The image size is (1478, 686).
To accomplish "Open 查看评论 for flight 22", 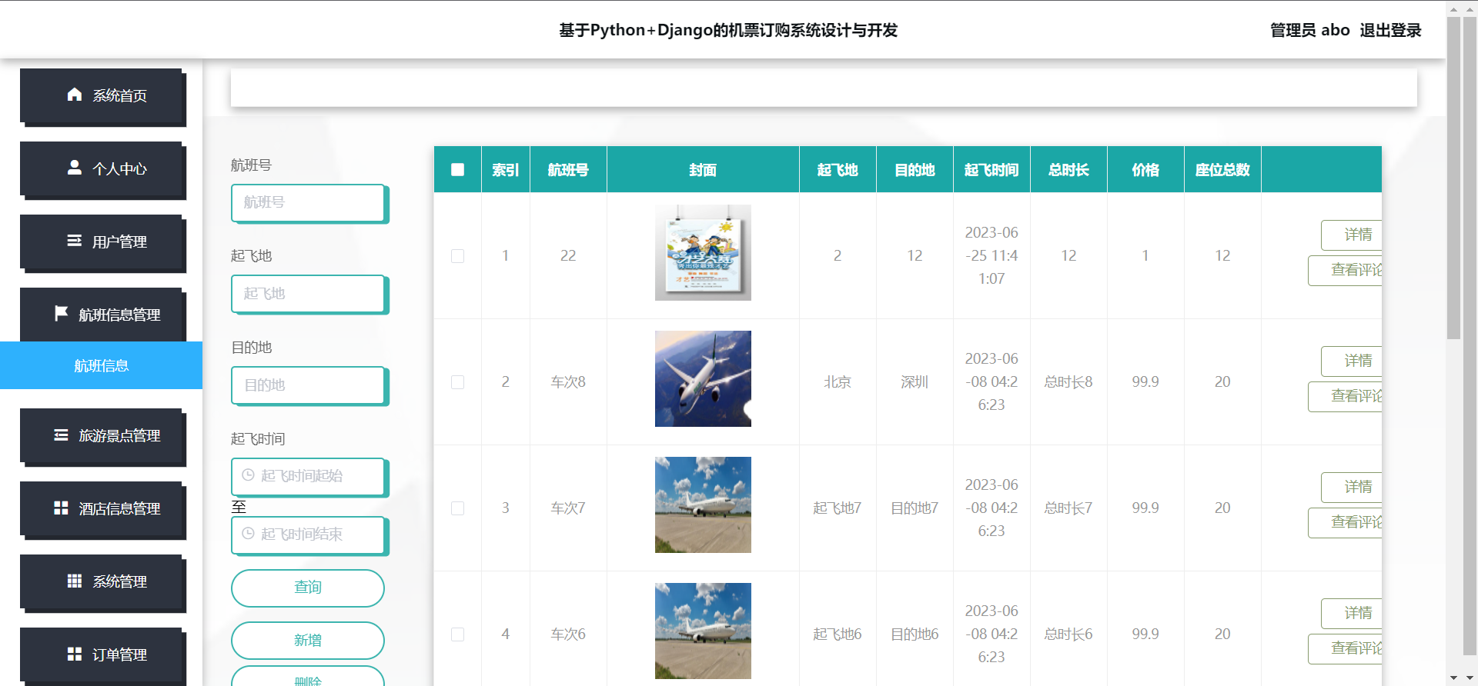I will point(1345,270).
